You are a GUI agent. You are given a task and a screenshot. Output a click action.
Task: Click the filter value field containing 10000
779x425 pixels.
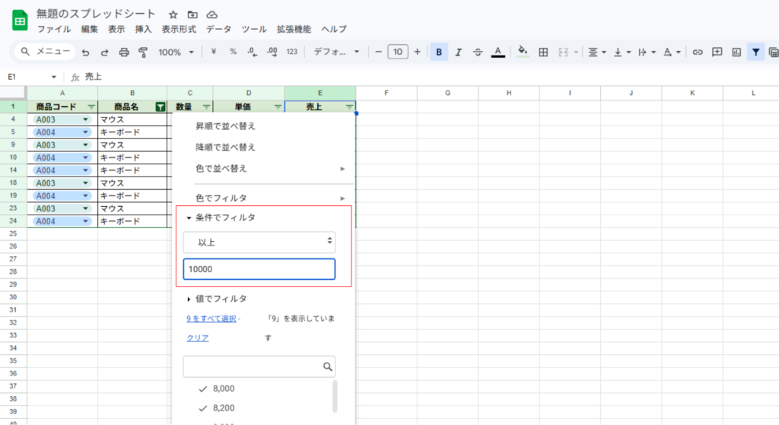(259, 270)
